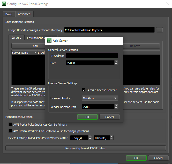Close the Configure AWS Portal Settings window
The width and height of the screenshot is (172, 164).
tap(168, 4)
